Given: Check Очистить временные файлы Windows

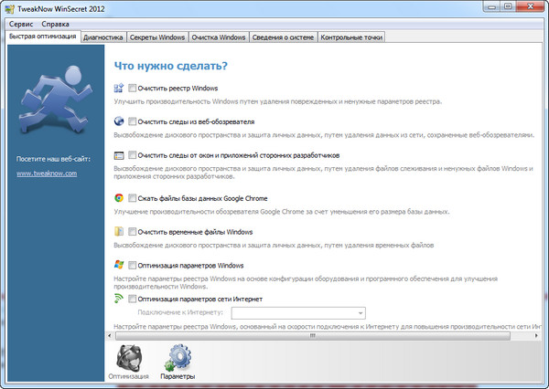Looking at the screenshot, I should (x=132, y=232).
